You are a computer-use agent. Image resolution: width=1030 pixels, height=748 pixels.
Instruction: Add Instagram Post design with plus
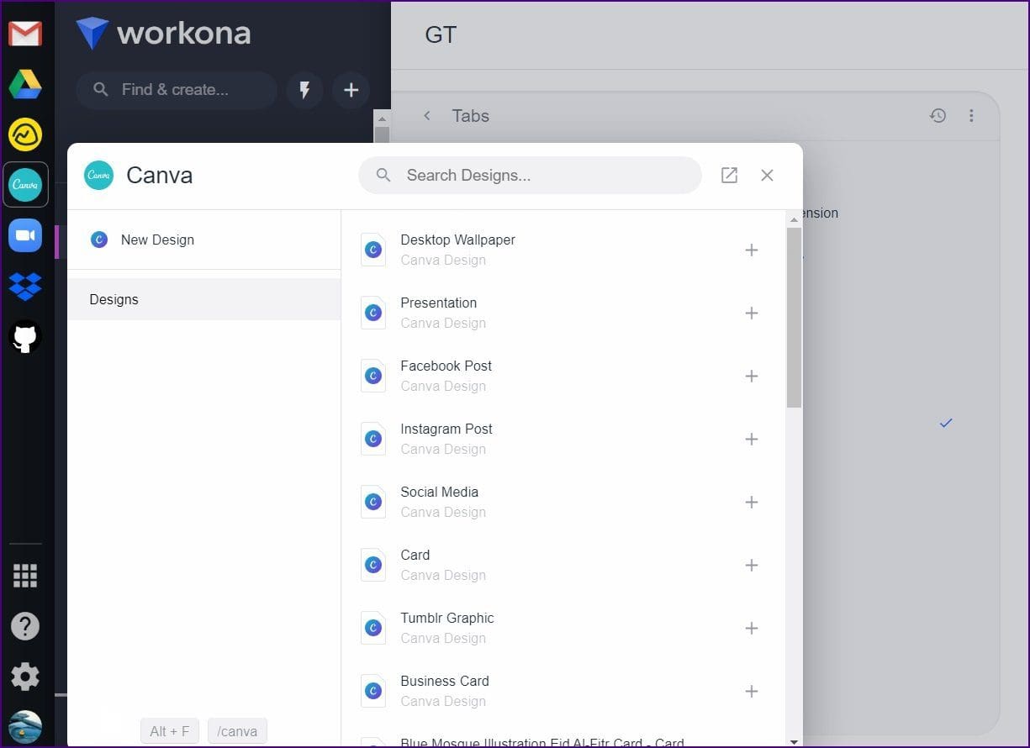pos(752,439)
